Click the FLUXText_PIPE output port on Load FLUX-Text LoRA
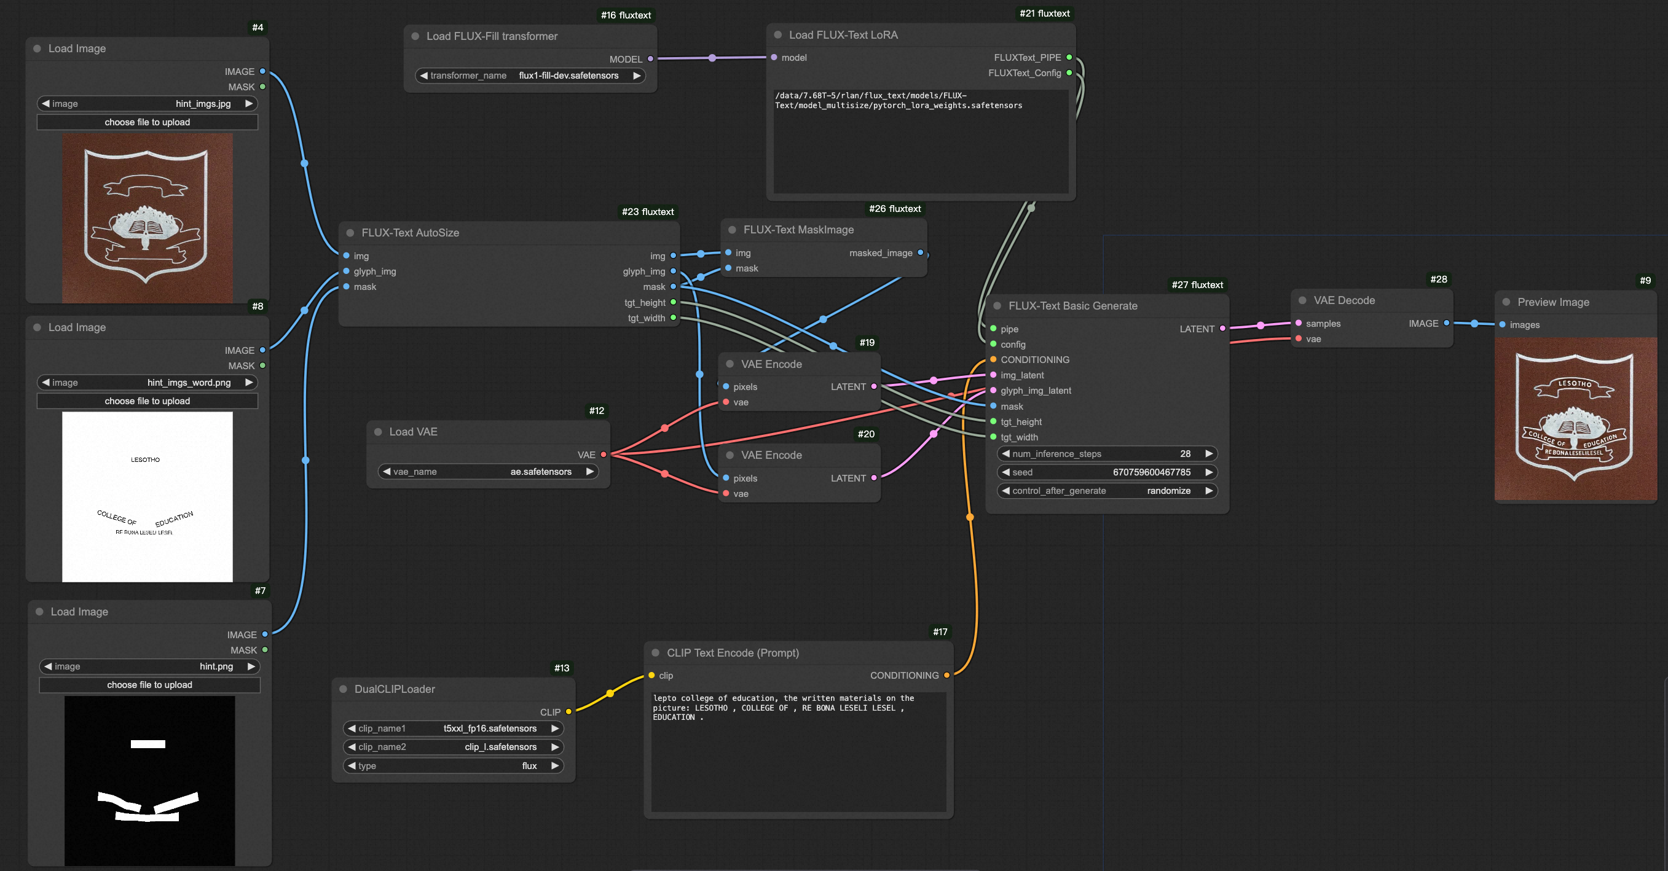1668x871 pixels. pyautogui.click(x=1069, y=57)
